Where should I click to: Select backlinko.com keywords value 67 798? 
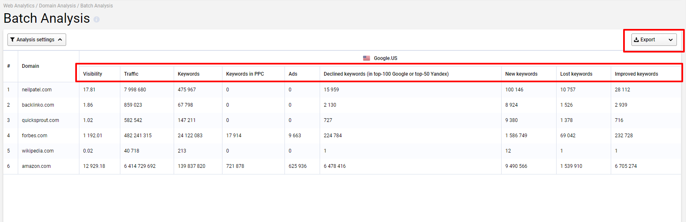[185, 105]
